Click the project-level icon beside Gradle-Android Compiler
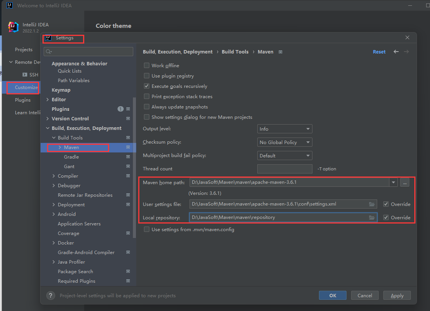430x311 pixels. click(x=128, y=252)
